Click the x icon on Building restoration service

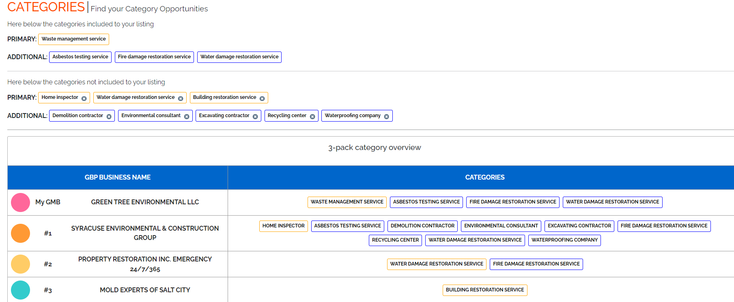[x=262, y=99]
